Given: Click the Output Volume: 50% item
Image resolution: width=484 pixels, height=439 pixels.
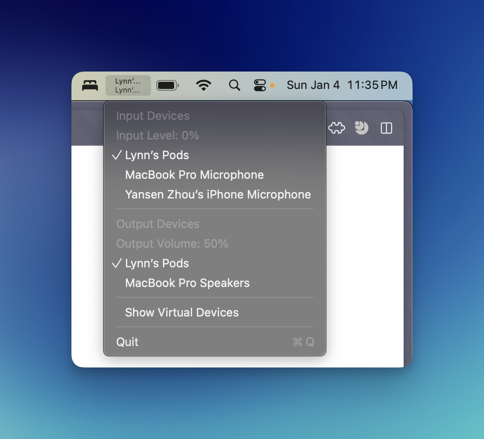Looking at the screenshot, I should (x=172, y=244).
